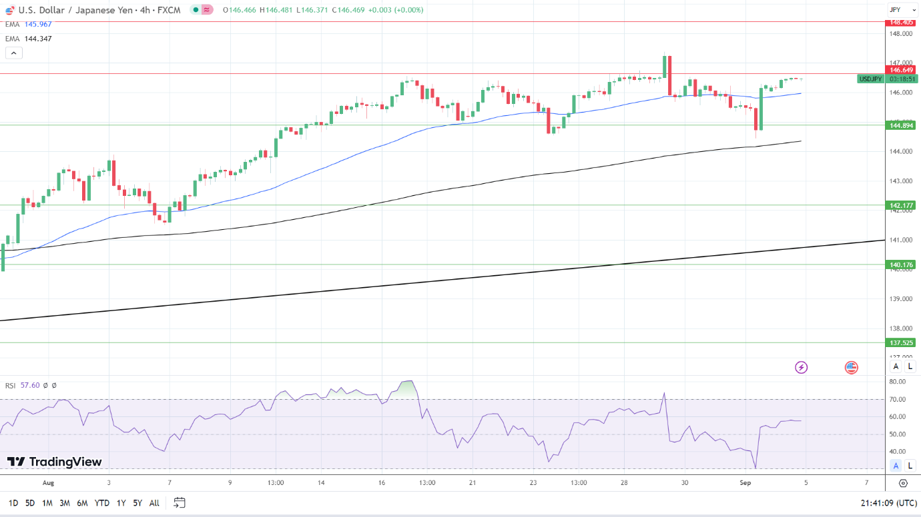Toggle log scale (L) on the RSI pane
The height and width of the screenshot is (517, 921).
(x=910, y=465)
